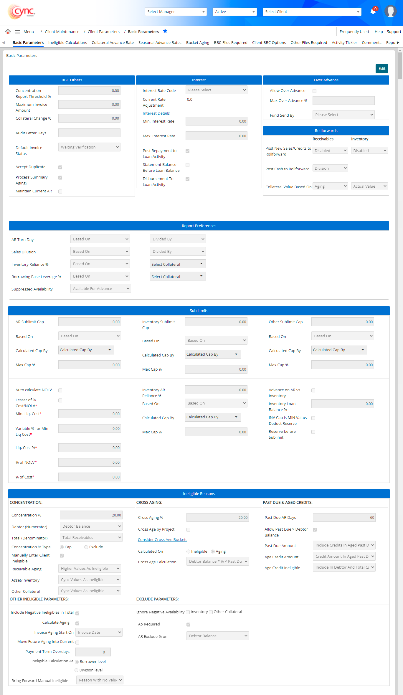Enable the Auto calculate NOLV checkbox
Screen dimensions: 403x695
point(60,390)
